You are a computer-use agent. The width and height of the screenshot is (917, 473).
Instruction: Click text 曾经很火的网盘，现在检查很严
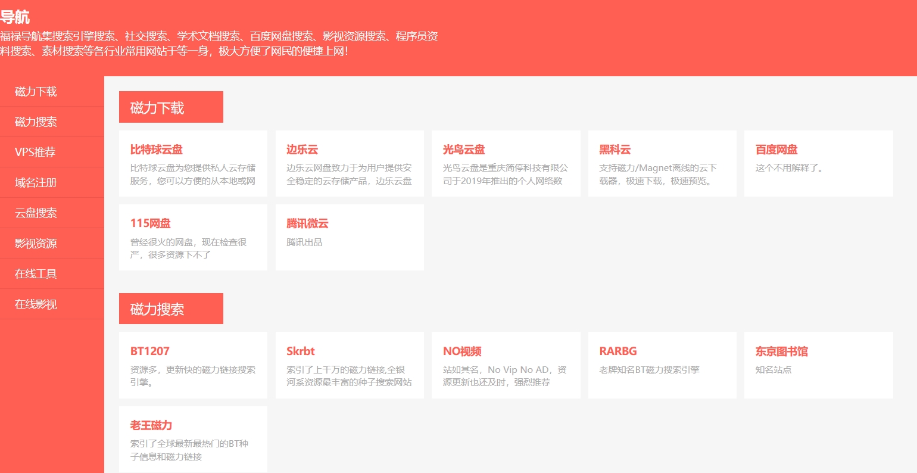tap(188, 248)
